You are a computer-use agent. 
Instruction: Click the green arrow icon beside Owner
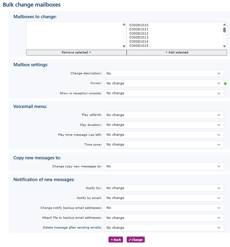tap(226, 84)
